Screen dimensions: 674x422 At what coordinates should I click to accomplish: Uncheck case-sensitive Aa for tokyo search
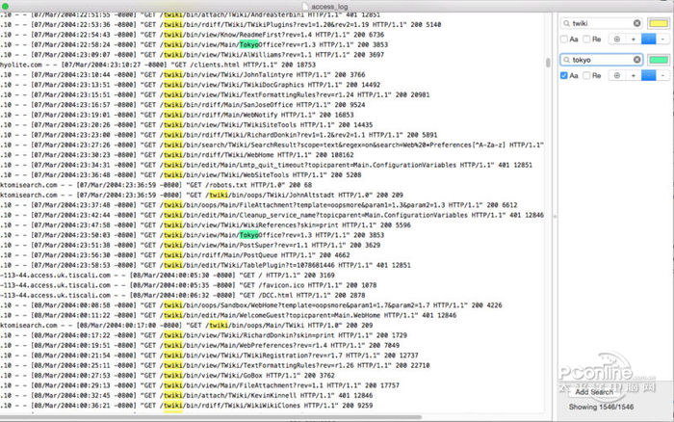pos(564,76)
